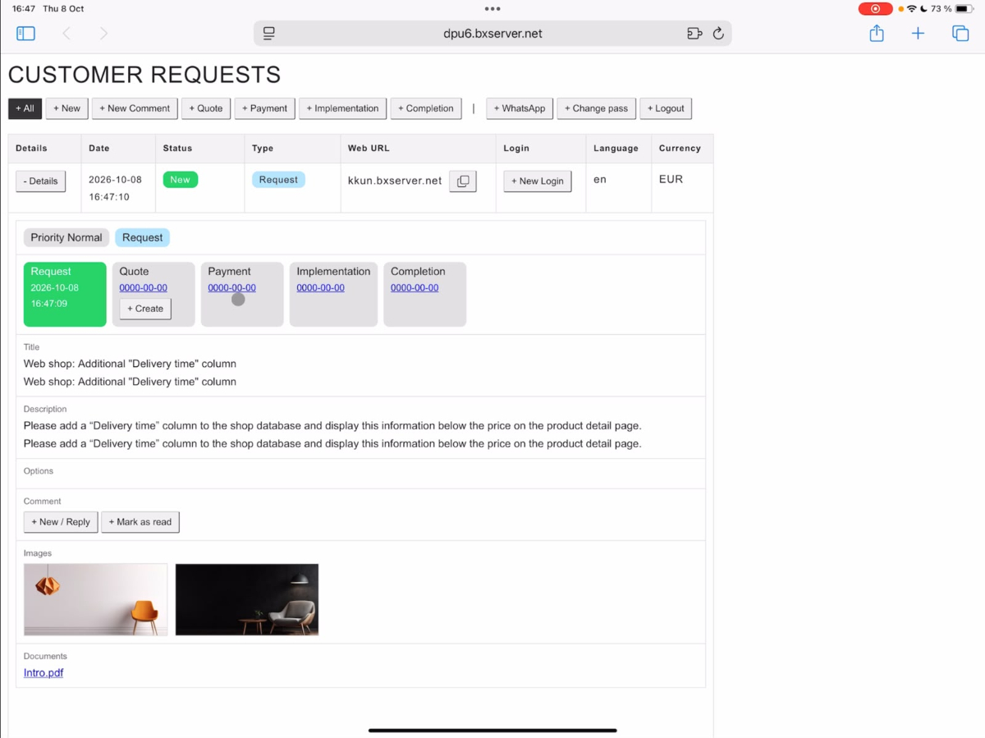Viewport: 985px width, 738px height.
Task: Click + Create under Quote stage
Action: point(145,309)
